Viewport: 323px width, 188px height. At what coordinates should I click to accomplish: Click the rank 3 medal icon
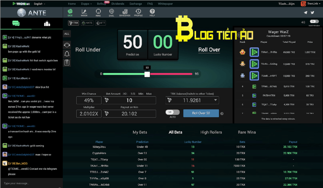pyautogui.click(x=243, y=76)
